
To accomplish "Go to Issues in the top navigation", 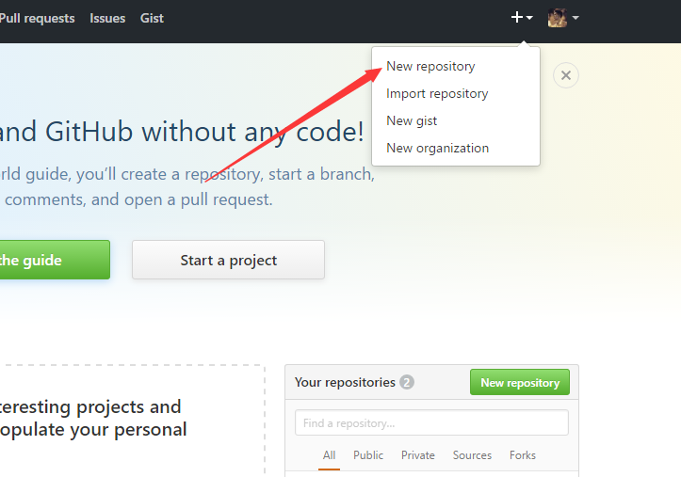I will click(x=107, y=18).
